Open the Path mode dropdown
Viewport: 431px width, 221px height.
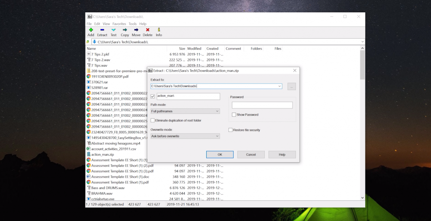[x=185, y=111]
